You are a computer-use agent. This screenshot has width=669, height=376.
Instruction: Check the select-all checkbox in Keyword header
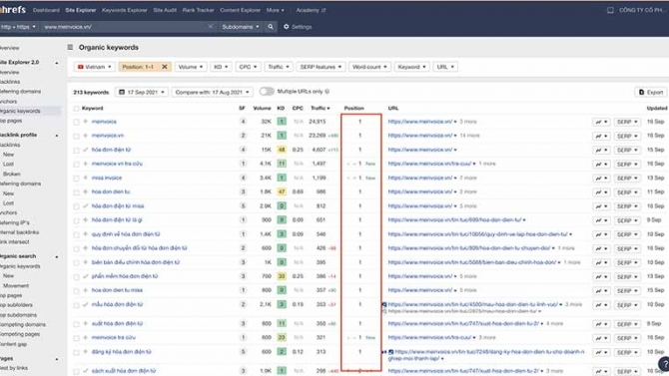(x=76, y=109)
